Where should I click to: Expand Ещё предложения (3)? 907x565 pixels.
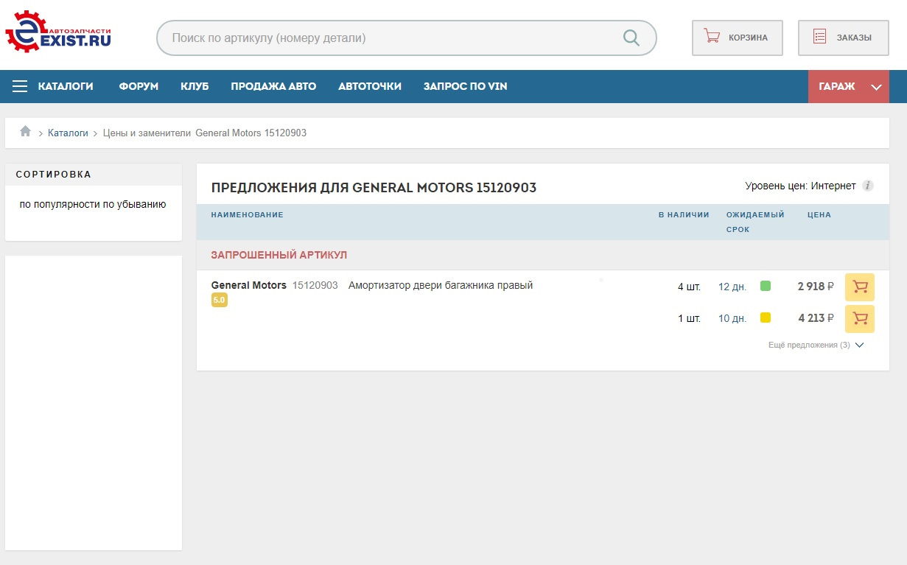[816, 345]
